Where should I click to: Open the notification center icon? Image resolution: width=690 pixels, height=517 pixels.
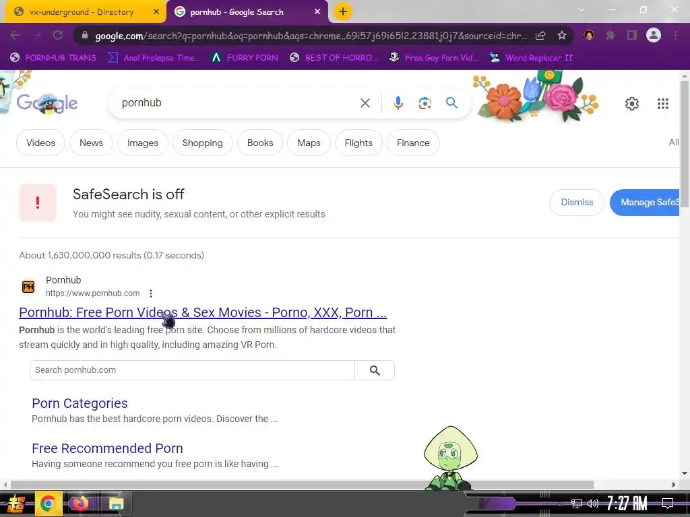pyautogui.click(x=668, y=504)
